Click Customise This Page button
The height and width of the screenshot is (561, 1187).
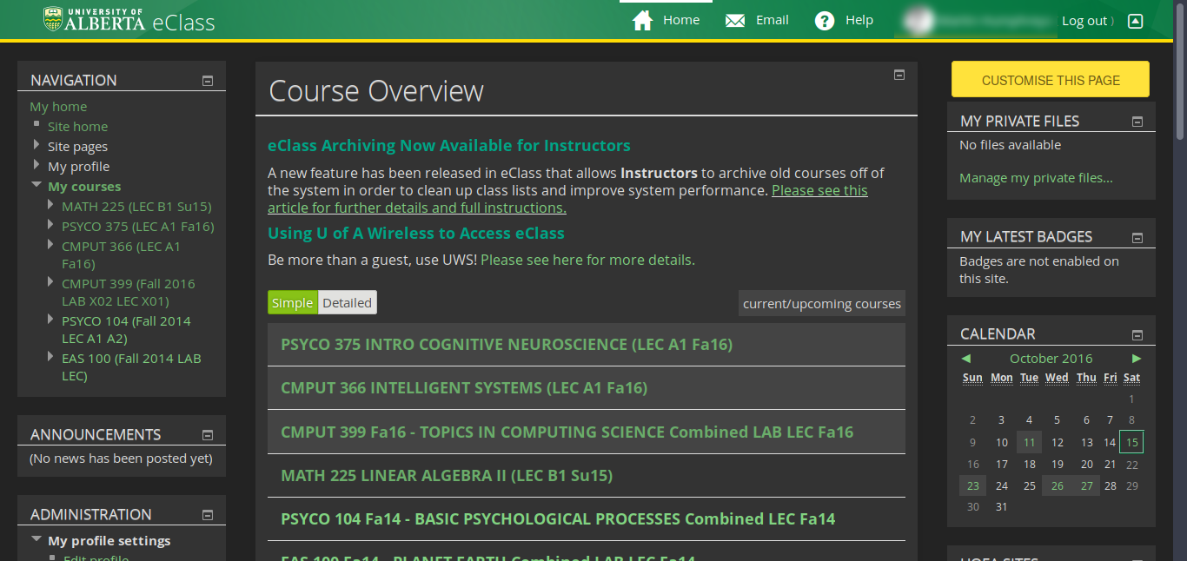pyautogui.click(x=1051, y=80)
